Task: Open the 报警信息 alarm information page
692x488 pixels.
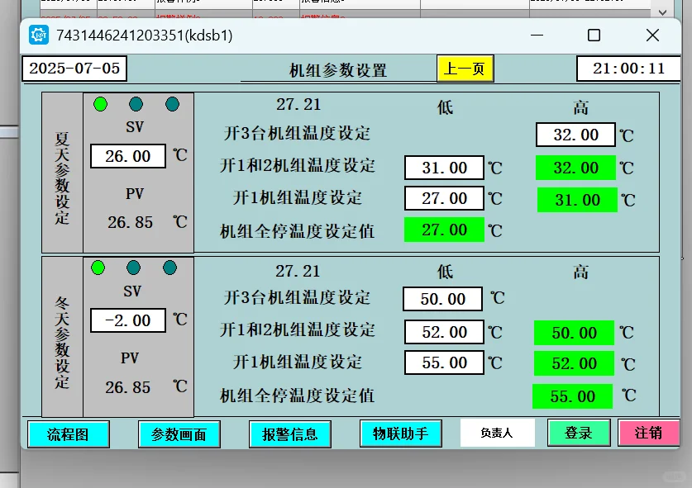Action: click(292, 434)
